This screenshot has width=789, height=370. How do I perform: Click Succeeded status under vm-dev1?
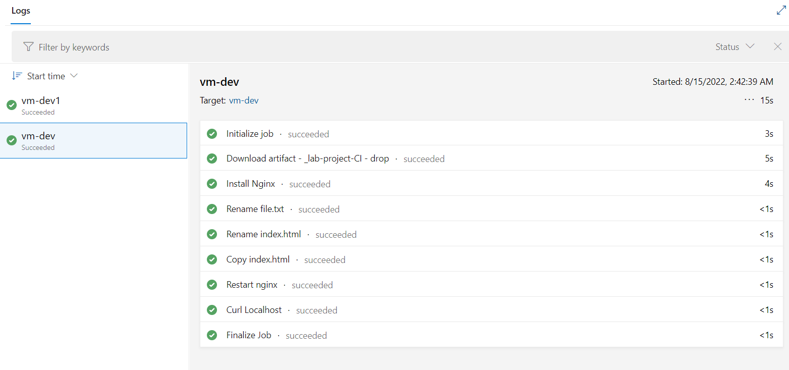tap(38, 113)
